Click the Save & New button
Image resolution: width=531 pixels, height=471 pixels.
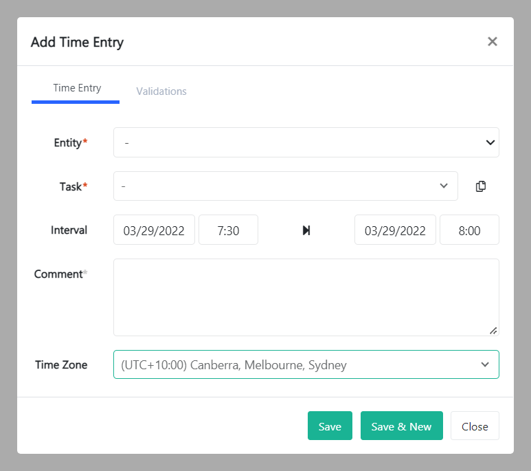(x=401, y=426)
